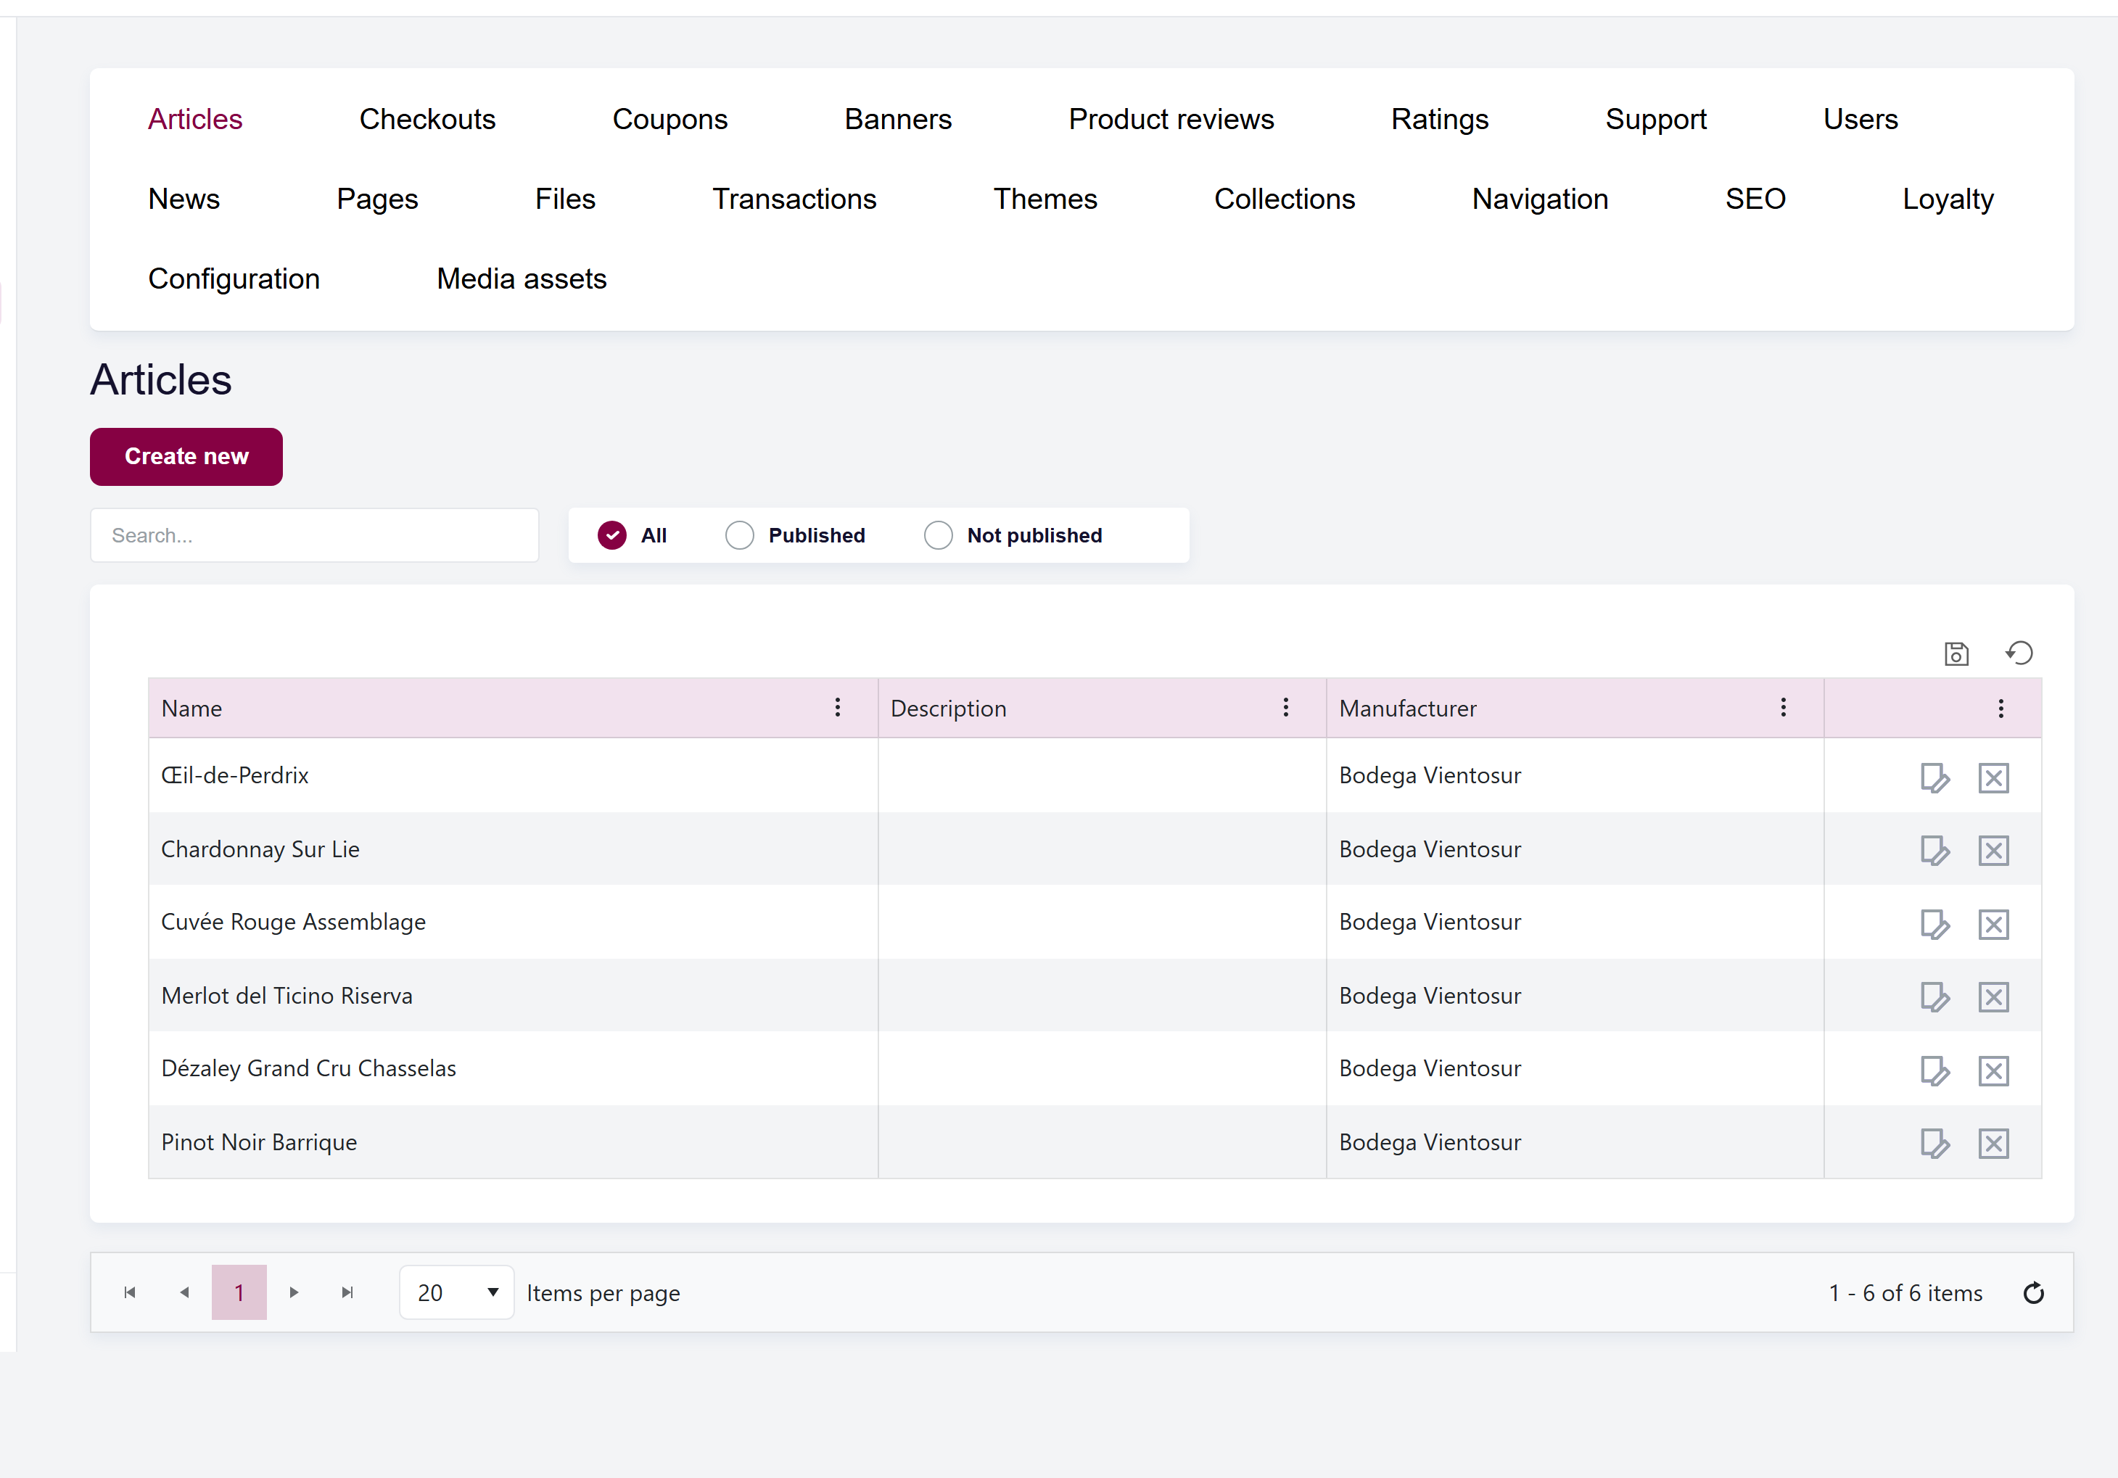This screenshot has width=2118, height=1478.
Task: Select the Cuvée Rouge Assemblage name cell
Action: coord(513,922)
